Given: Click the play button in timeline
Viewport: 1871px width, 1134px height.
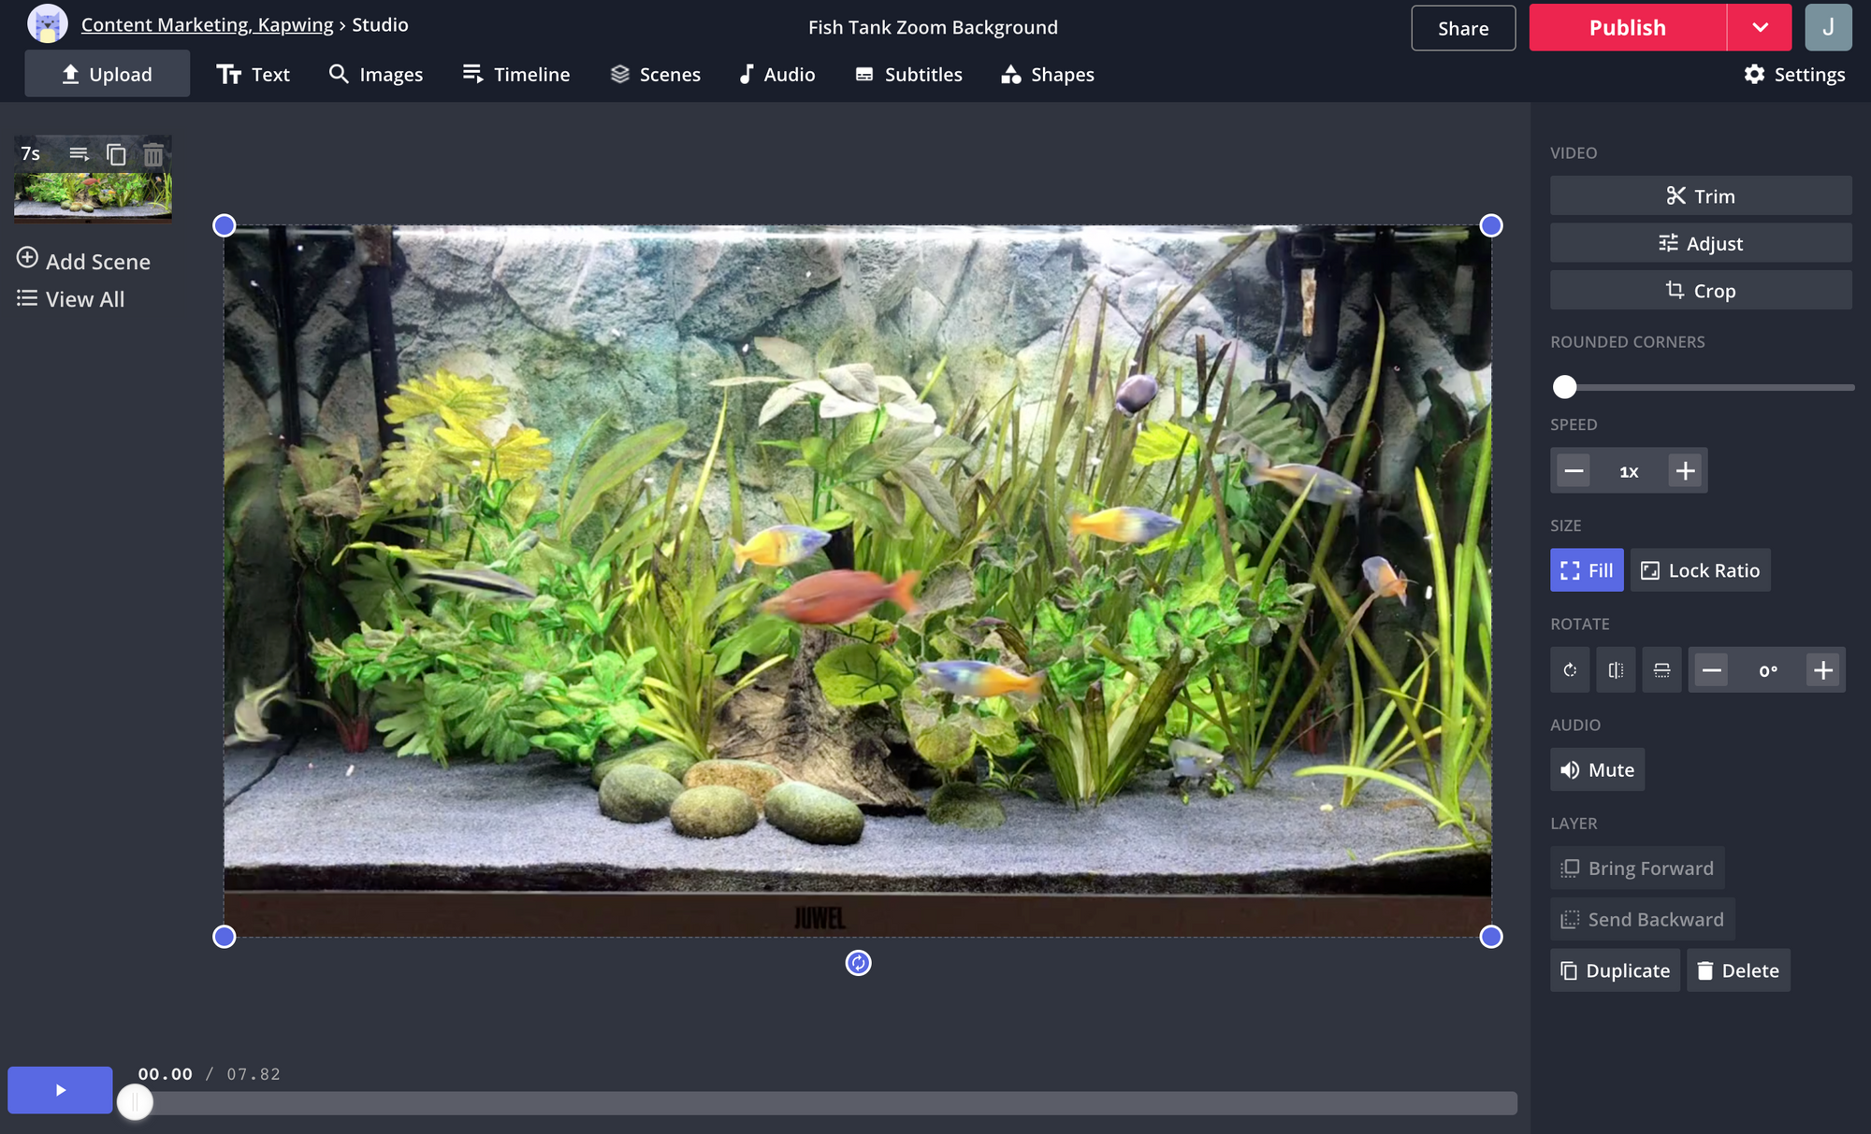Looking at the screenshot, I should [59, 1091].
